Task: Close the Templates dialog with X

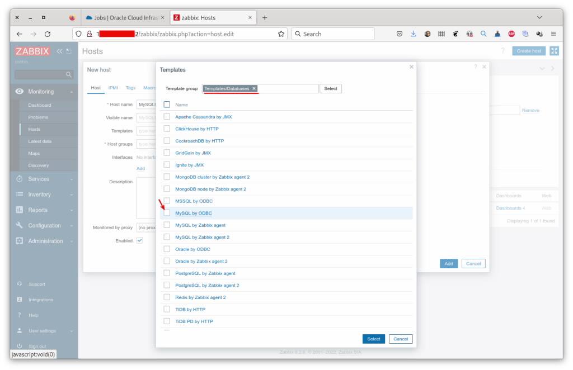Action: pos(411,67)
